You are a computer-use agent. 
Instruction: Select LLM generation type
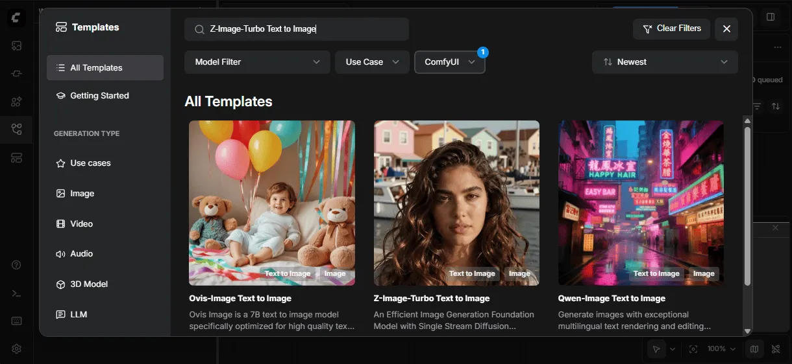(105, 315)
